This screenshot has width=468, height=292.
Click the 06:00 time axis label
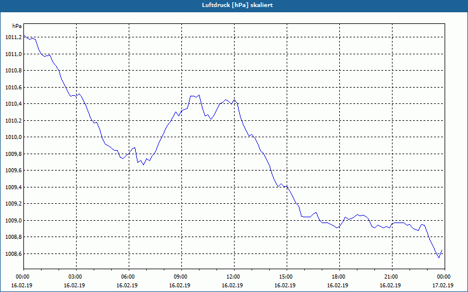[129, 277]
